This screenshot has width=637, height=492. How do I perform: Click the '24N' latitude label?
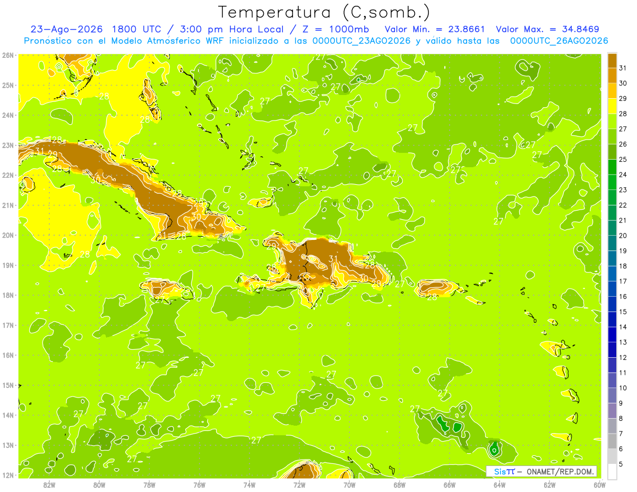[x=8, y=115]
